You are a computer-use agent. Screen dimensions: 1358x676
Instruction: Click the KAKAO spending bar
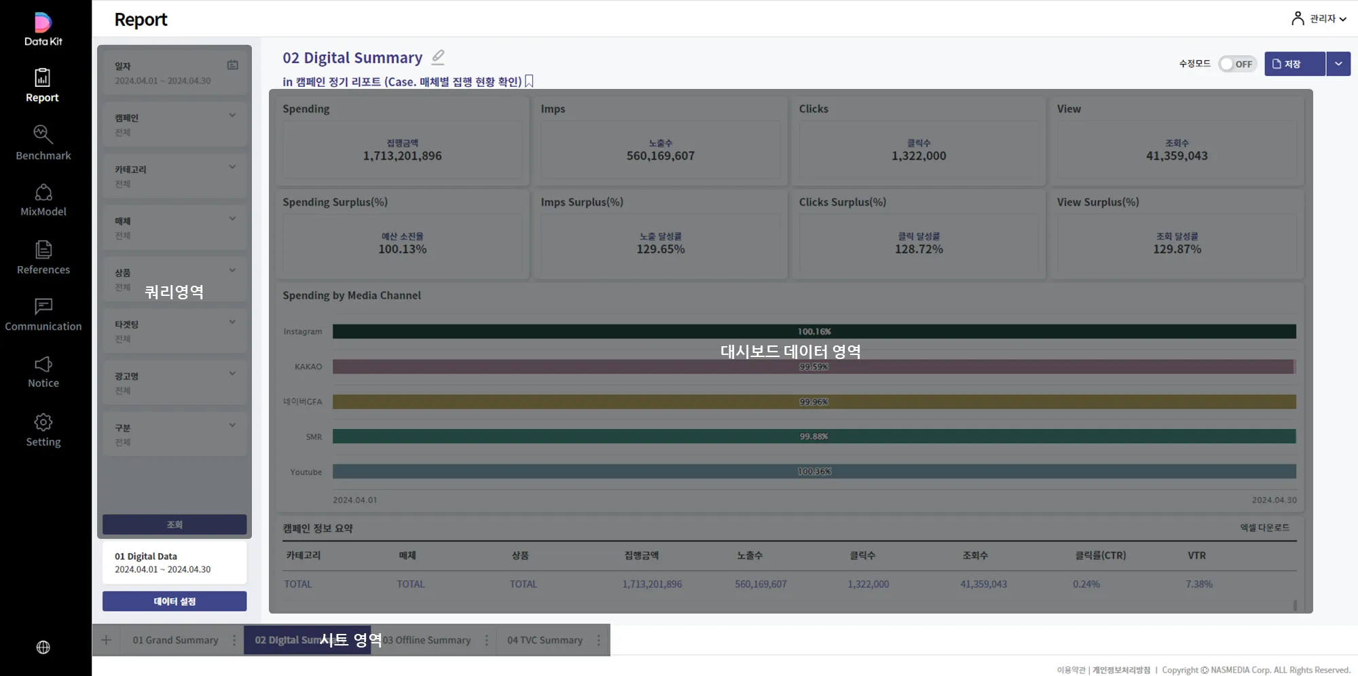813,367
